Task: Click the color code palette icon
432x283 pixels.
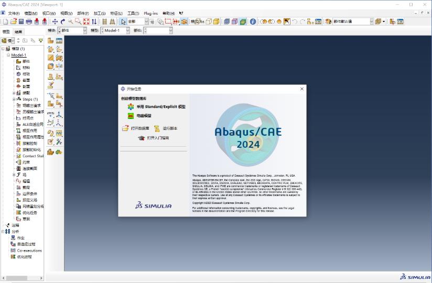Action: pos(328,21)
